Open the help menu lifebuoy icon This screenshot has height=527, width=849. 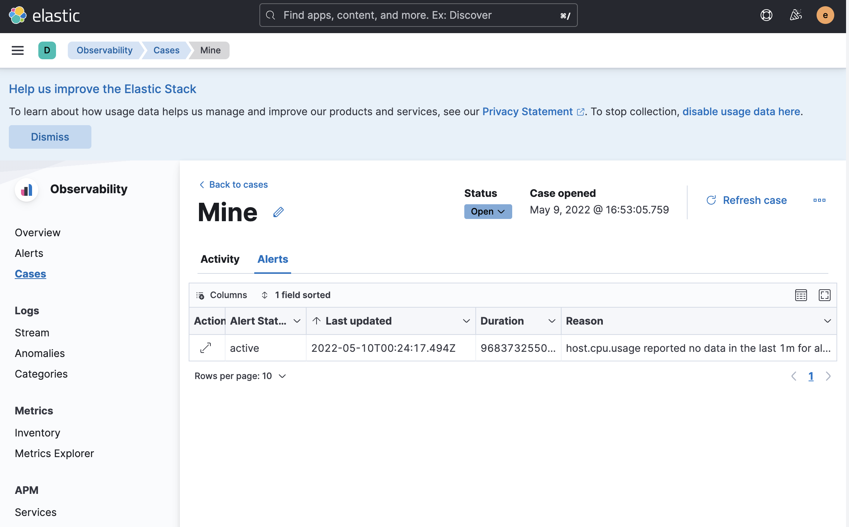click(x=766, y=15)
